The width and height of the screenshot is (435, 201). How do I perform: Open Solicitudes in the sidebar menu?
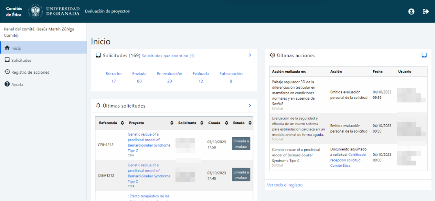coord(21,60)
